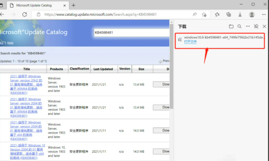Click the scrollbar up arrow

[x=171, y=22]
